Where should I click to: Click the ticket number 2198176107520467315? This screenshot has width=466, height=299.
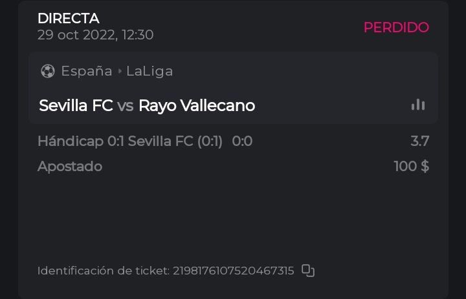coord(233,271)
